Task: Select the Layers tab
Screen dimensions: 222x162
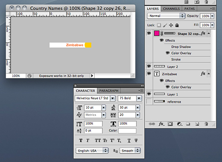Action: tap(153, 9)
